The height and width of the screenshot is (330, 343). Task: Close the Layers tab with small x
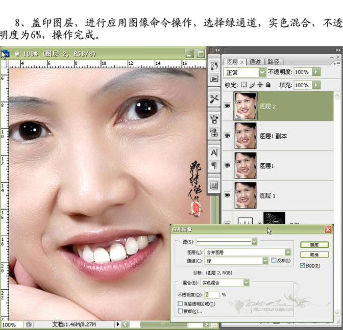point(242,62)
